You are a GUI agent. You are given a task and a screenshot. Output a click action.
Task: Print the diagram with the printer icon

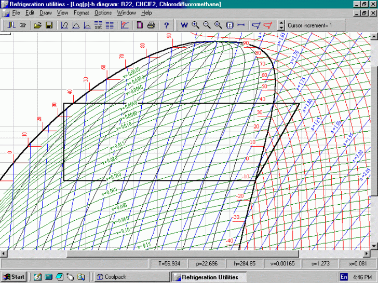[x=151, y=25]
